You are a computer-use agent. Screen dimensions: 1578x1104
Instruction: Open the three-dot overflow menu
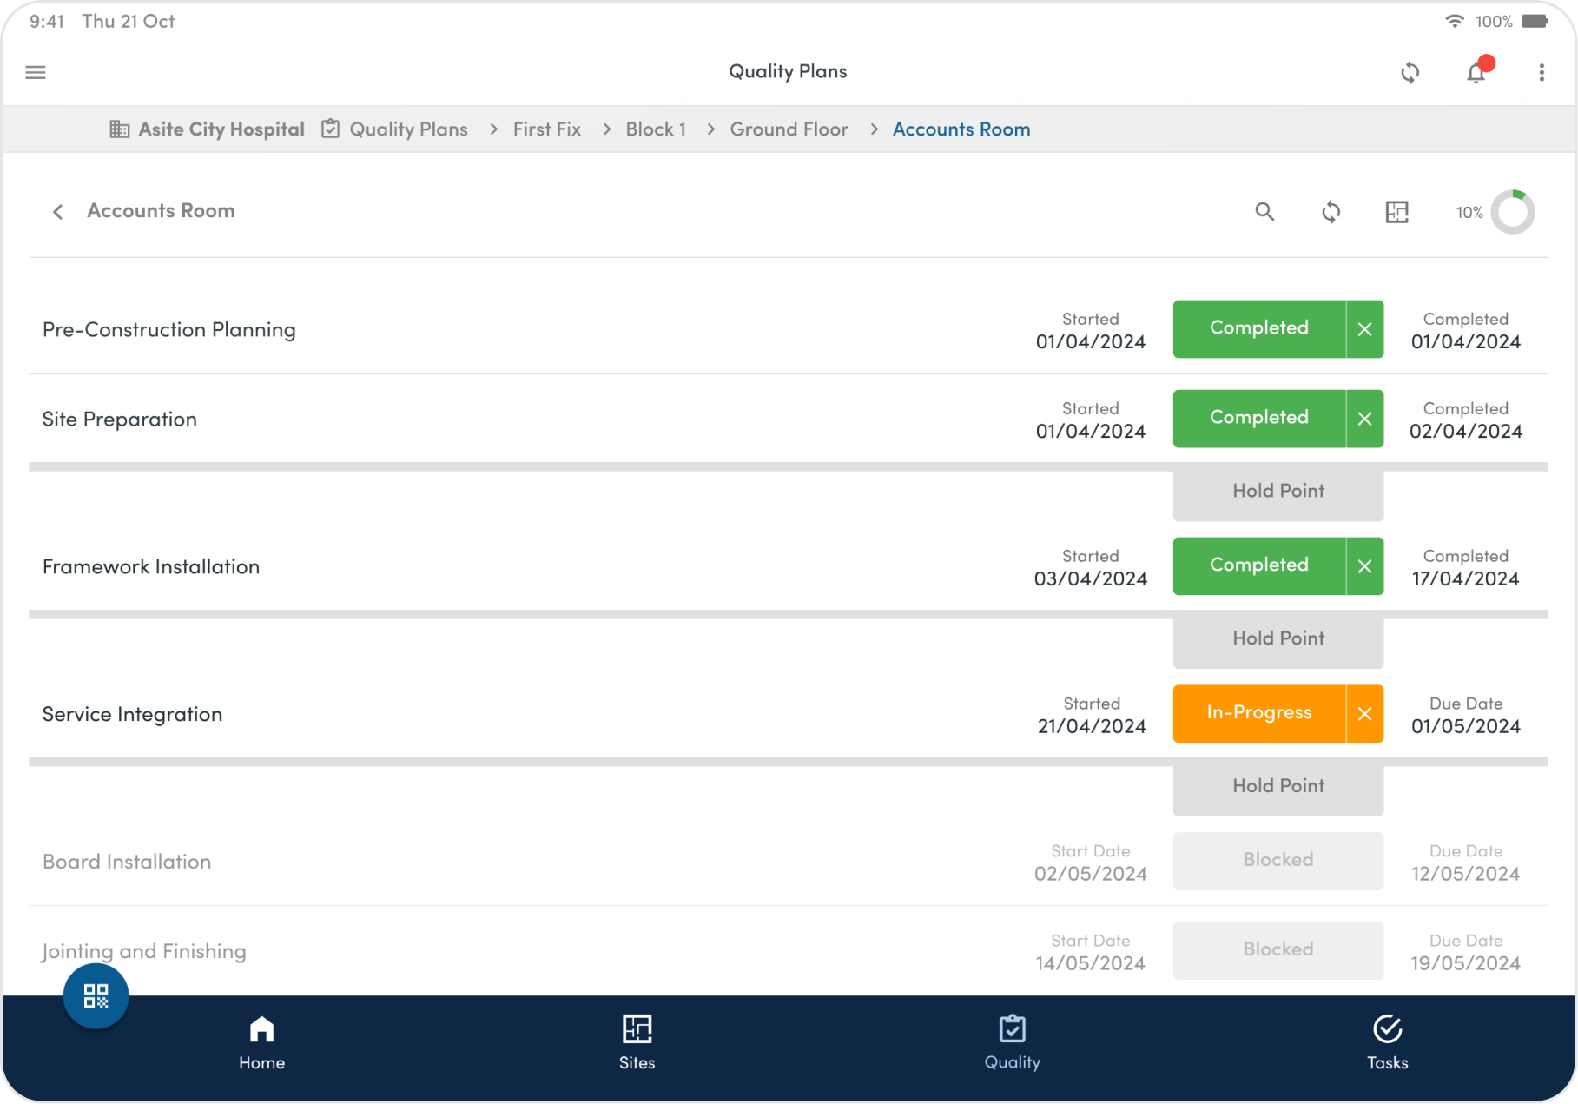(1542, 73)
